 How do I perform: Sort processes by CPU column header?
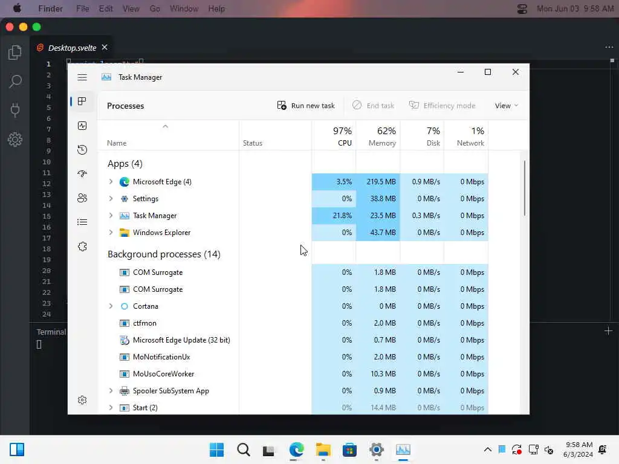coord(334,136)
